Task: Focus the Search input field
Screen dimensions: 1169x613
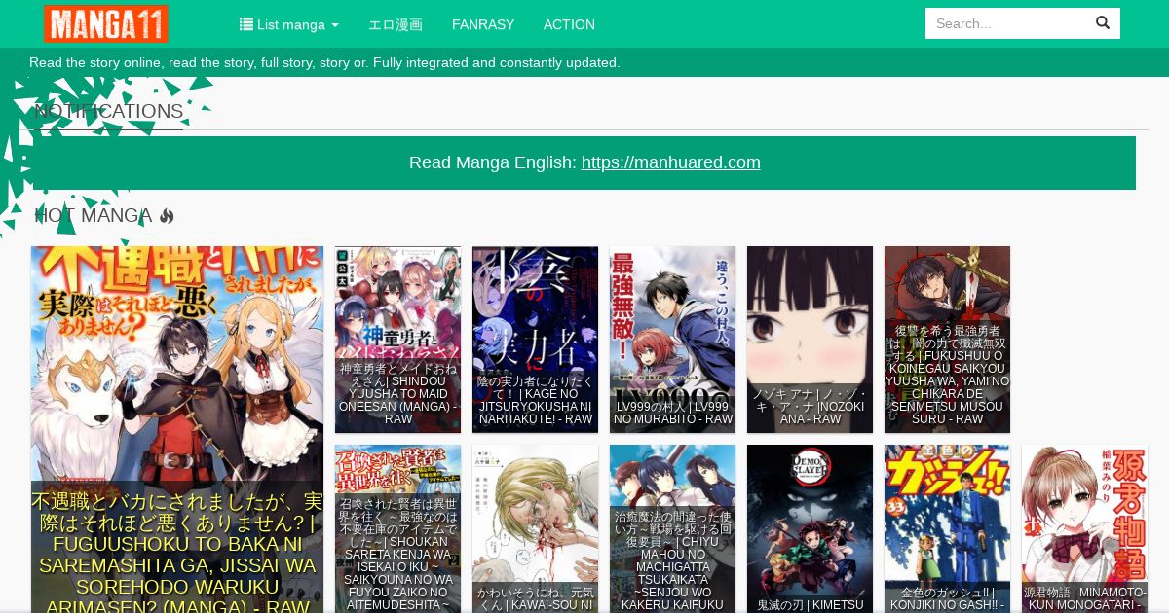Action: [x=1005, y=23]
